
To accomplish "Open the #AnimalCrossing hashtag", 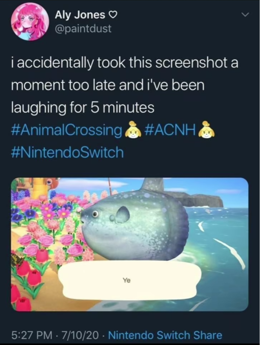I will 66,130.
